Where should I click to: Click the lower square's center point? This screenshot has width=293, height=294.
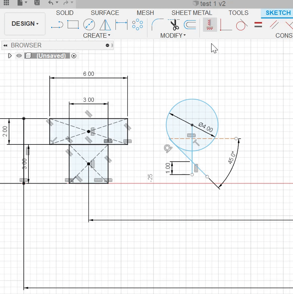89,164
